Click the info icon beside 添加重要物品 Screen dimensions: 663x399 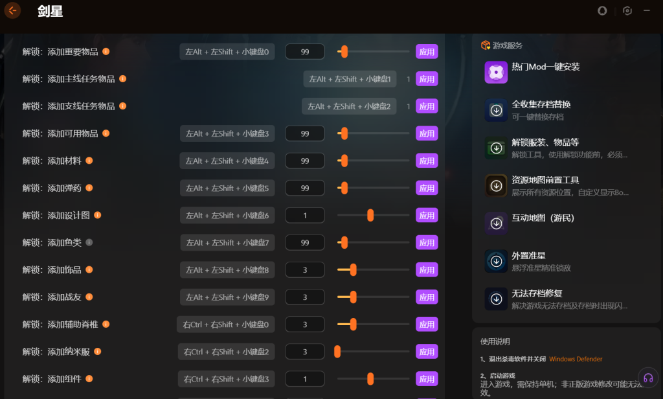pyautogui.click(x=106, y=52)
